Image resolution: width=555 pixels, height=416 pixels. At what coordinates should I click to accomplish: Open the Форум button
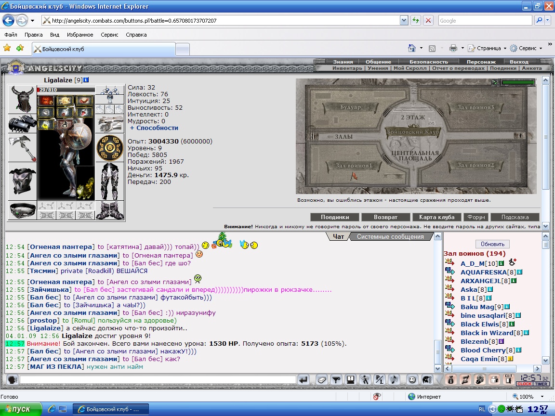point(476,217)
